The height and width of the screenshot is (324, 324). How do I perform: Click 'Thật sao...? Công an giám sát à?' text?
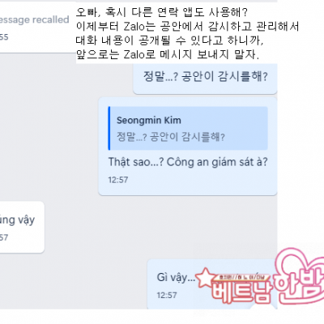(x=188, y=162)
